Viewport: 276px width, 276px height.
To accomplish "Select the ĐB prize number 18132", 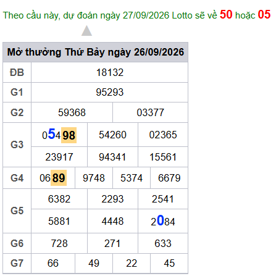I will tap(110, 72).
